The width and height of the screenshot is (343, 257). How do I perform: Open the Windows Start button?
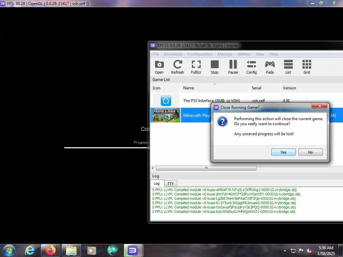9,250
